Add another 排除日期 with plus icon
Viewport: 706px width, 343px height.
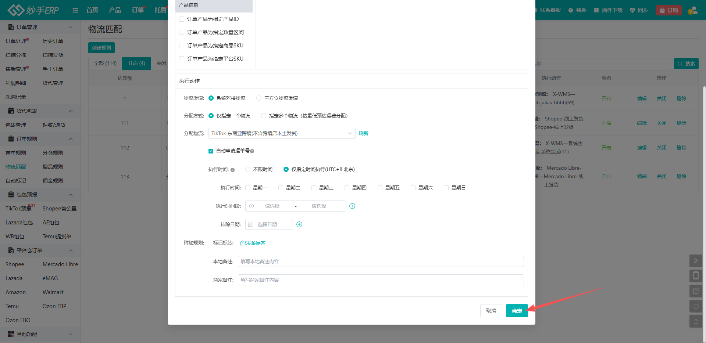299,224
